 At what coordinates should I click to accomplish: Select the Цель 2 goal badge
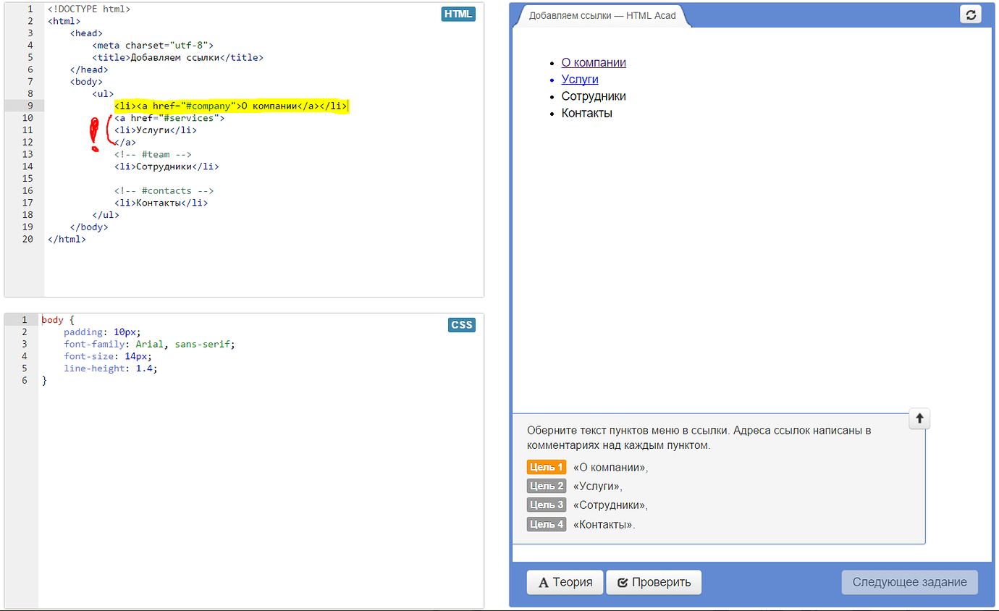[547, 486]
